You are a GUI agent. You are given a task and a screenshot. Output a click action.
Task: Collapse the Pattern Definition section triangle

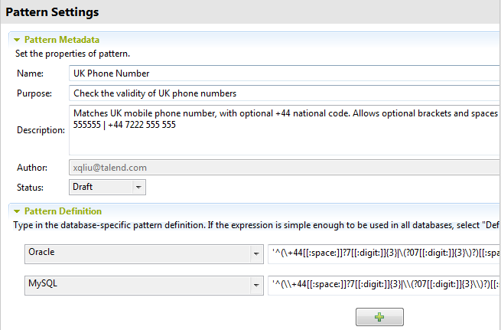click(15, 211)
